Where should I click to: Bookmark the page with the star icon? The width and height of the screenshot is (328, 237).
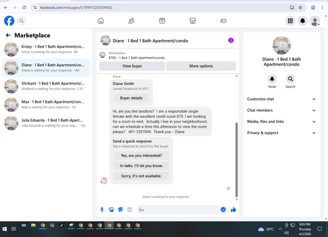[300, 8]
